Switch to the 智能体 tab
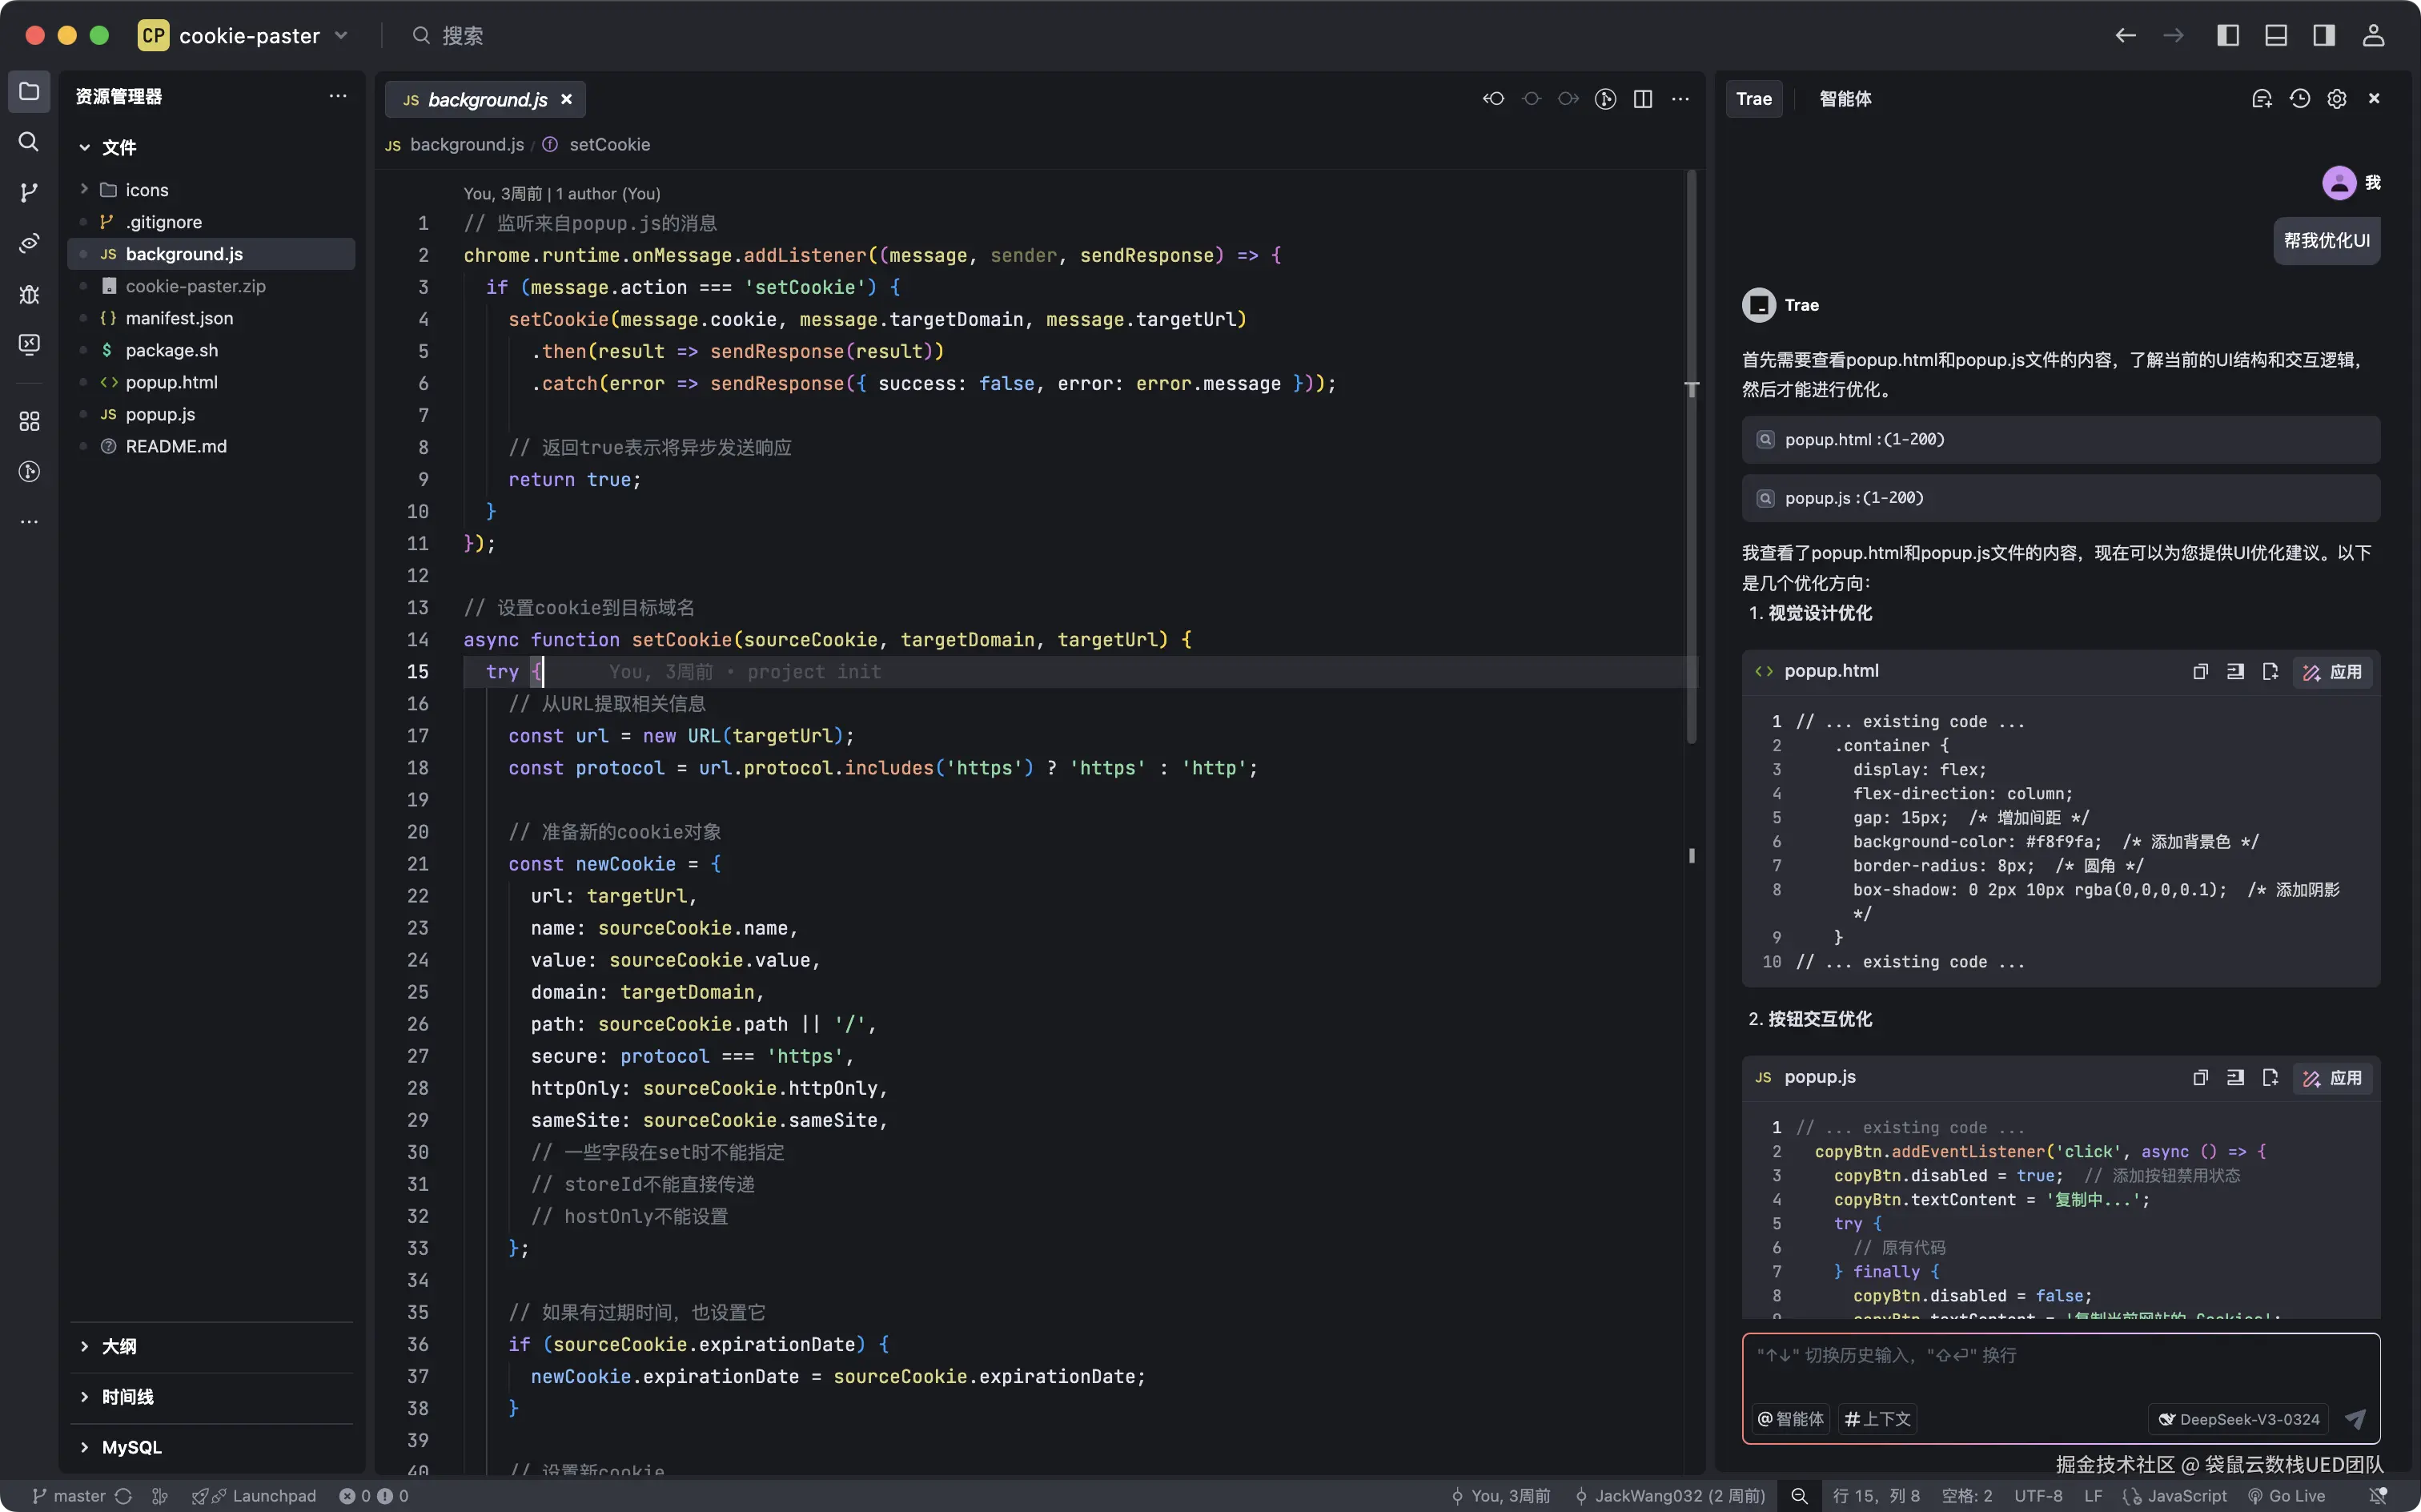Image resolution: width=2421 pixels, height=1512 pixels. (x=1845, y=99)
